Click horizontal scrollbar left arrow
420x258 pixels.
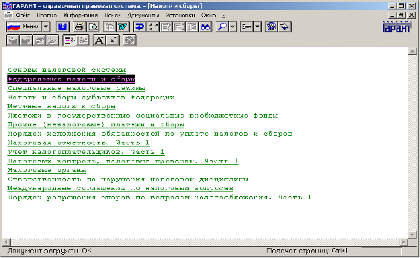coord(6,242)
